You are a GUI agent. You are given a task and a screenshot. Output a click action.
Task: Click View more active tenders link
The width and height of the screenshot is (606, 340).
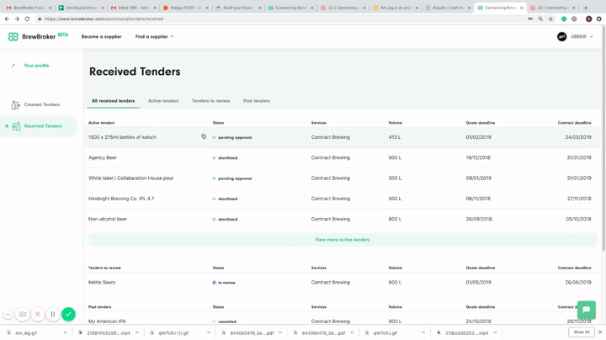click(342, 240)
